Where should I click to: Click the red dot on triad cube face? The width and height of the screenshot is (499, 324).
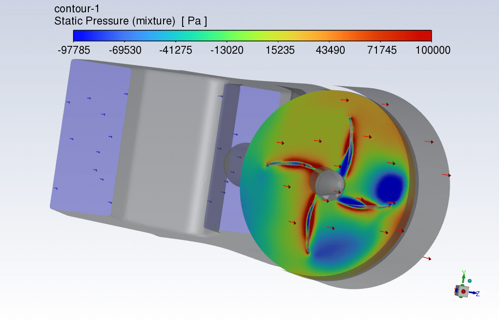tap(463, 291)
